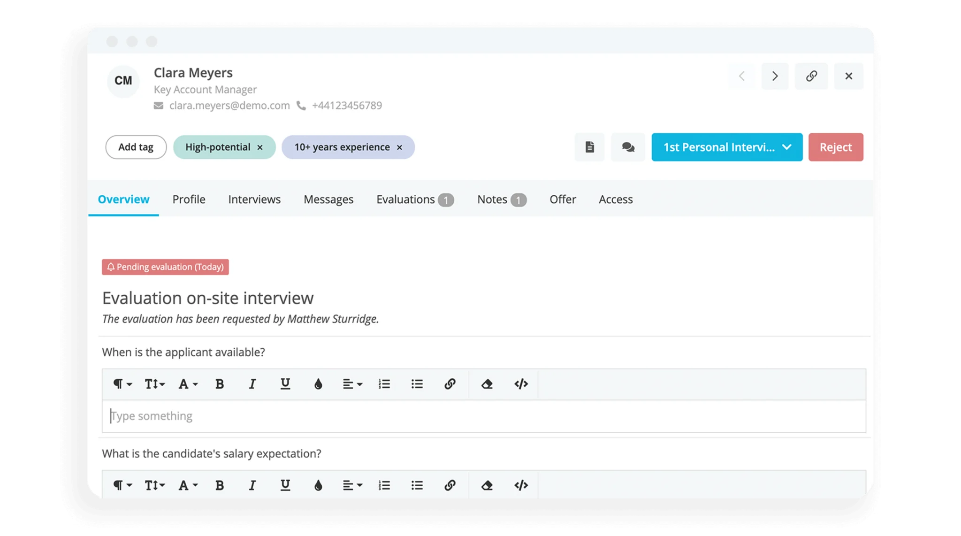961x536 pixels.
Task: Click the link insert icon
Action: 450,383
